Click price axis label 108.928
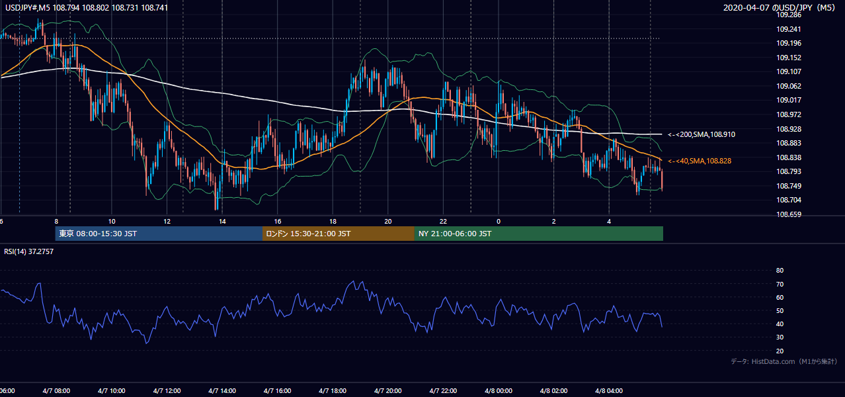Screen dimensions: 845x397 click(788, 129)
